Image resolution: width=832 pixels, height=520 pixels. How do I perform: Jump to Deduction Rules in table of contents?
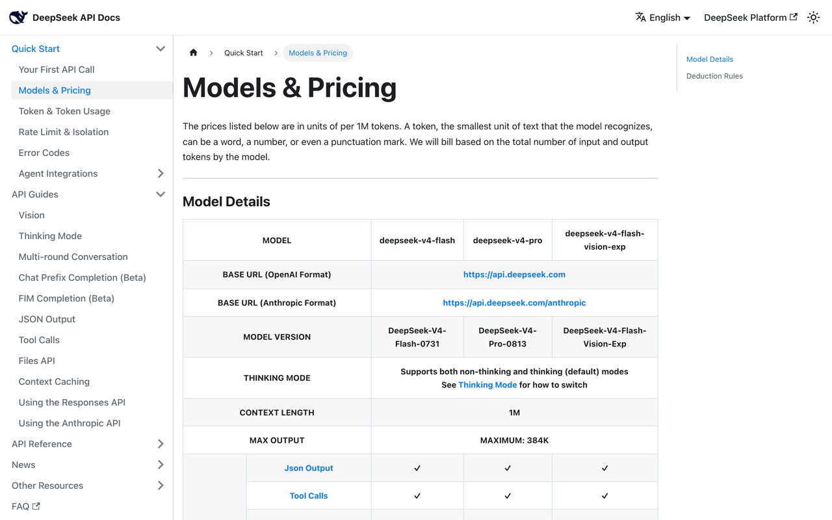click(x=714, y=76)
